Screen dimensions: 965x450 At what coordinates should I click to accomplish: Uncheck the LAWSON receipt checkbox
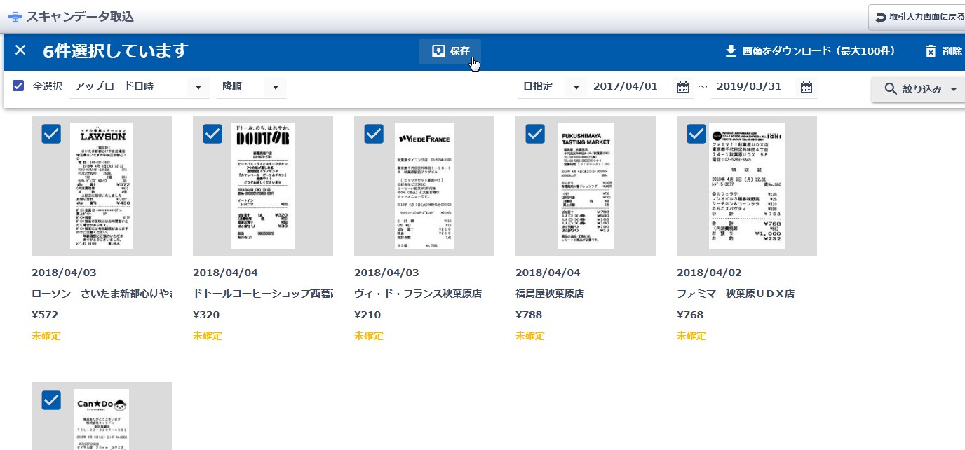click(51, 133)
